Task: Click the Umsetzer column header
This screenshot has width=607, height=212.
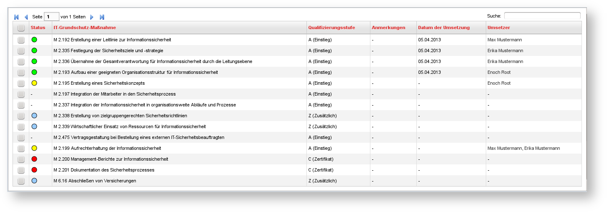Action: pyautogui.click(x=499, y=28)
